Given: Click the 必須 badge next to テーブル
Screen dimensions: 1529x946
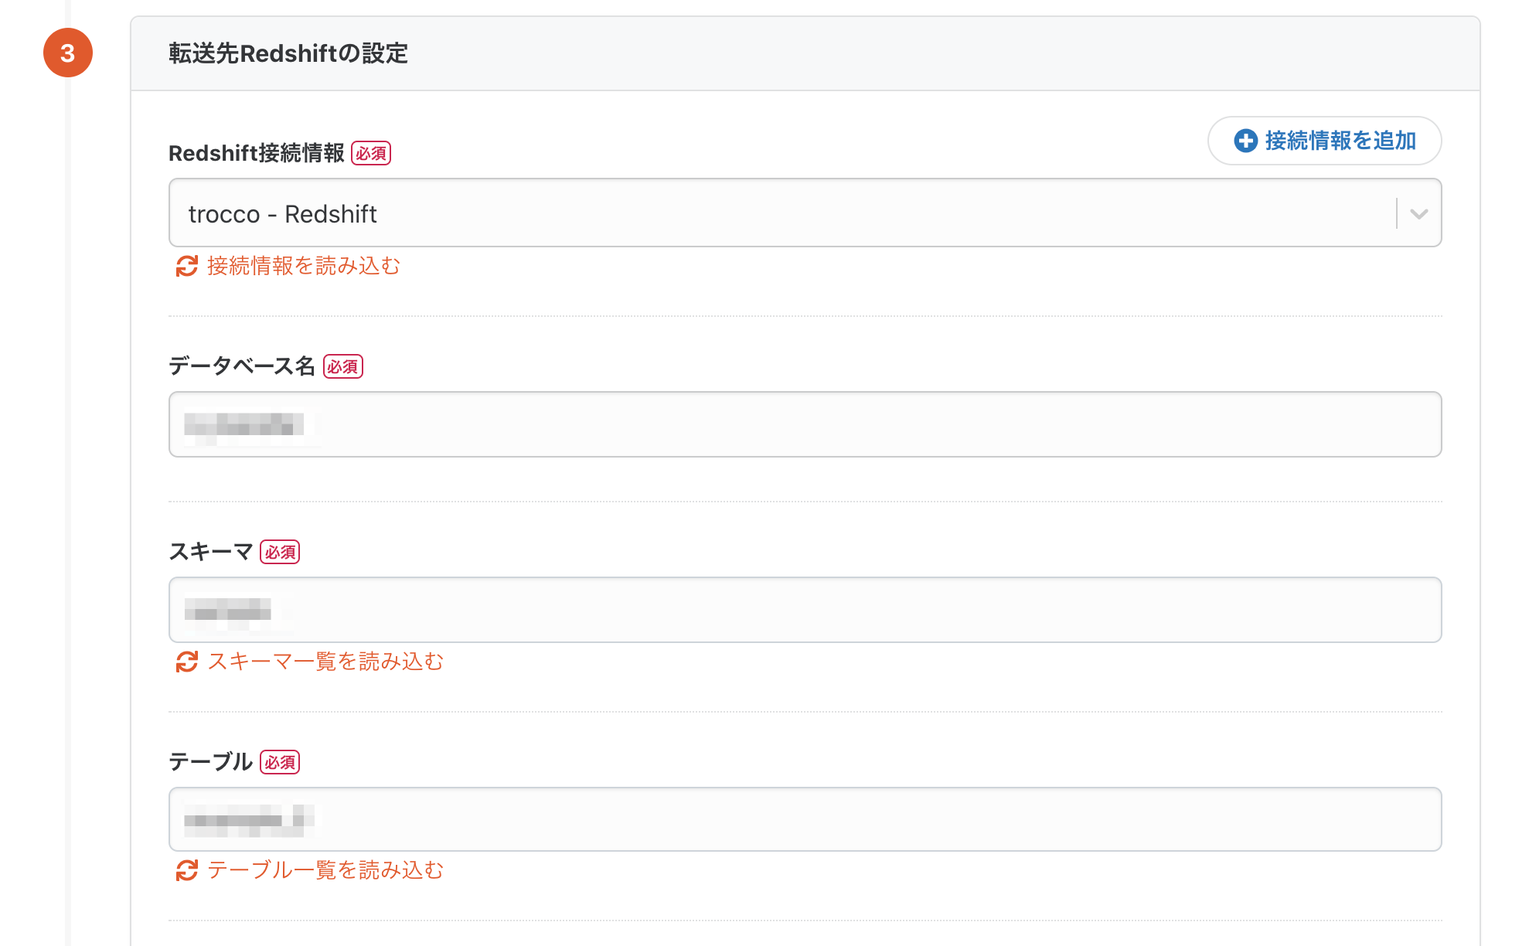Looking at the screenshot, I should tap(280, 762).
